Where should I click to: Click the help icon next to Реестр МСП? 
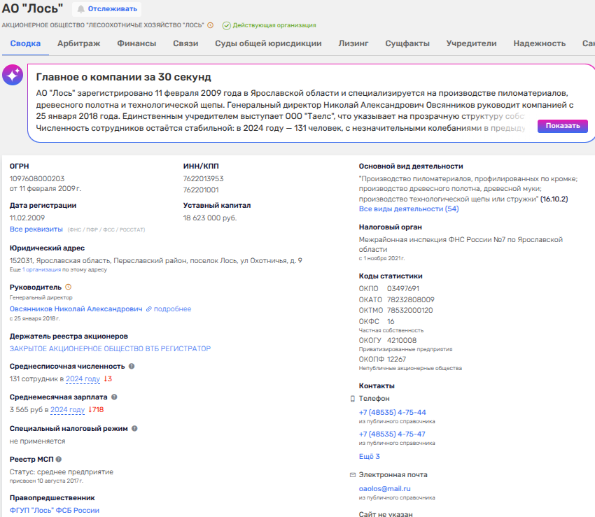point(59,459)
